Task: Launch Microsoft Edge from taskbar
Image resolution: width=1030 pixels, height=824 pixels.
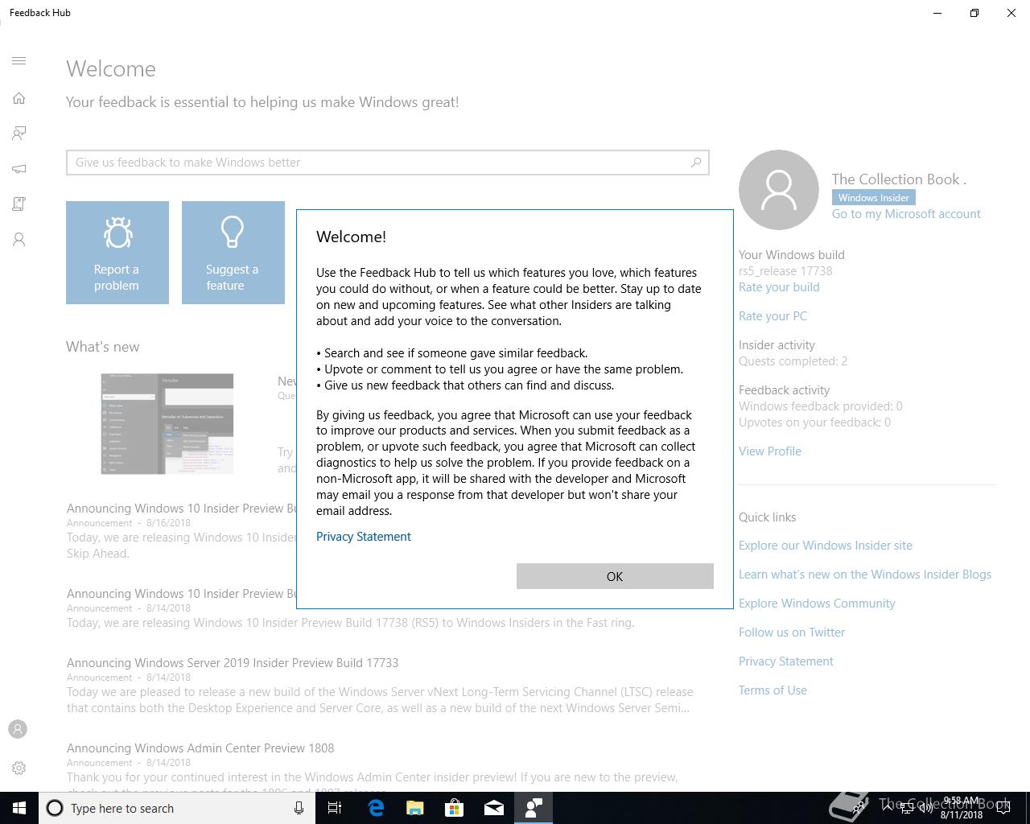Action: click(376, 808)
